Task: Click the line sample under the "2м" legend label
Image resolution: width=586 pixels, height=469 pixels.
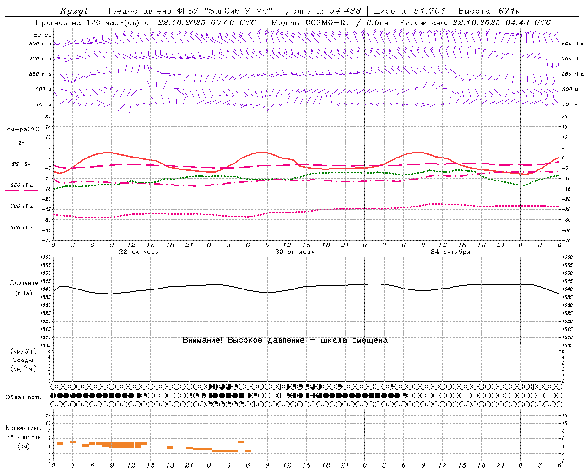Action: click(21, 148)
